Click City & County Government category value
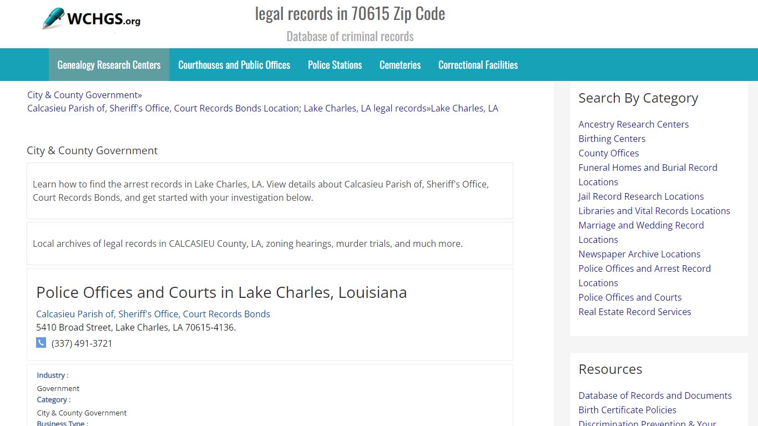This screenshot has width=758, height=426. [x=82, y=413]
